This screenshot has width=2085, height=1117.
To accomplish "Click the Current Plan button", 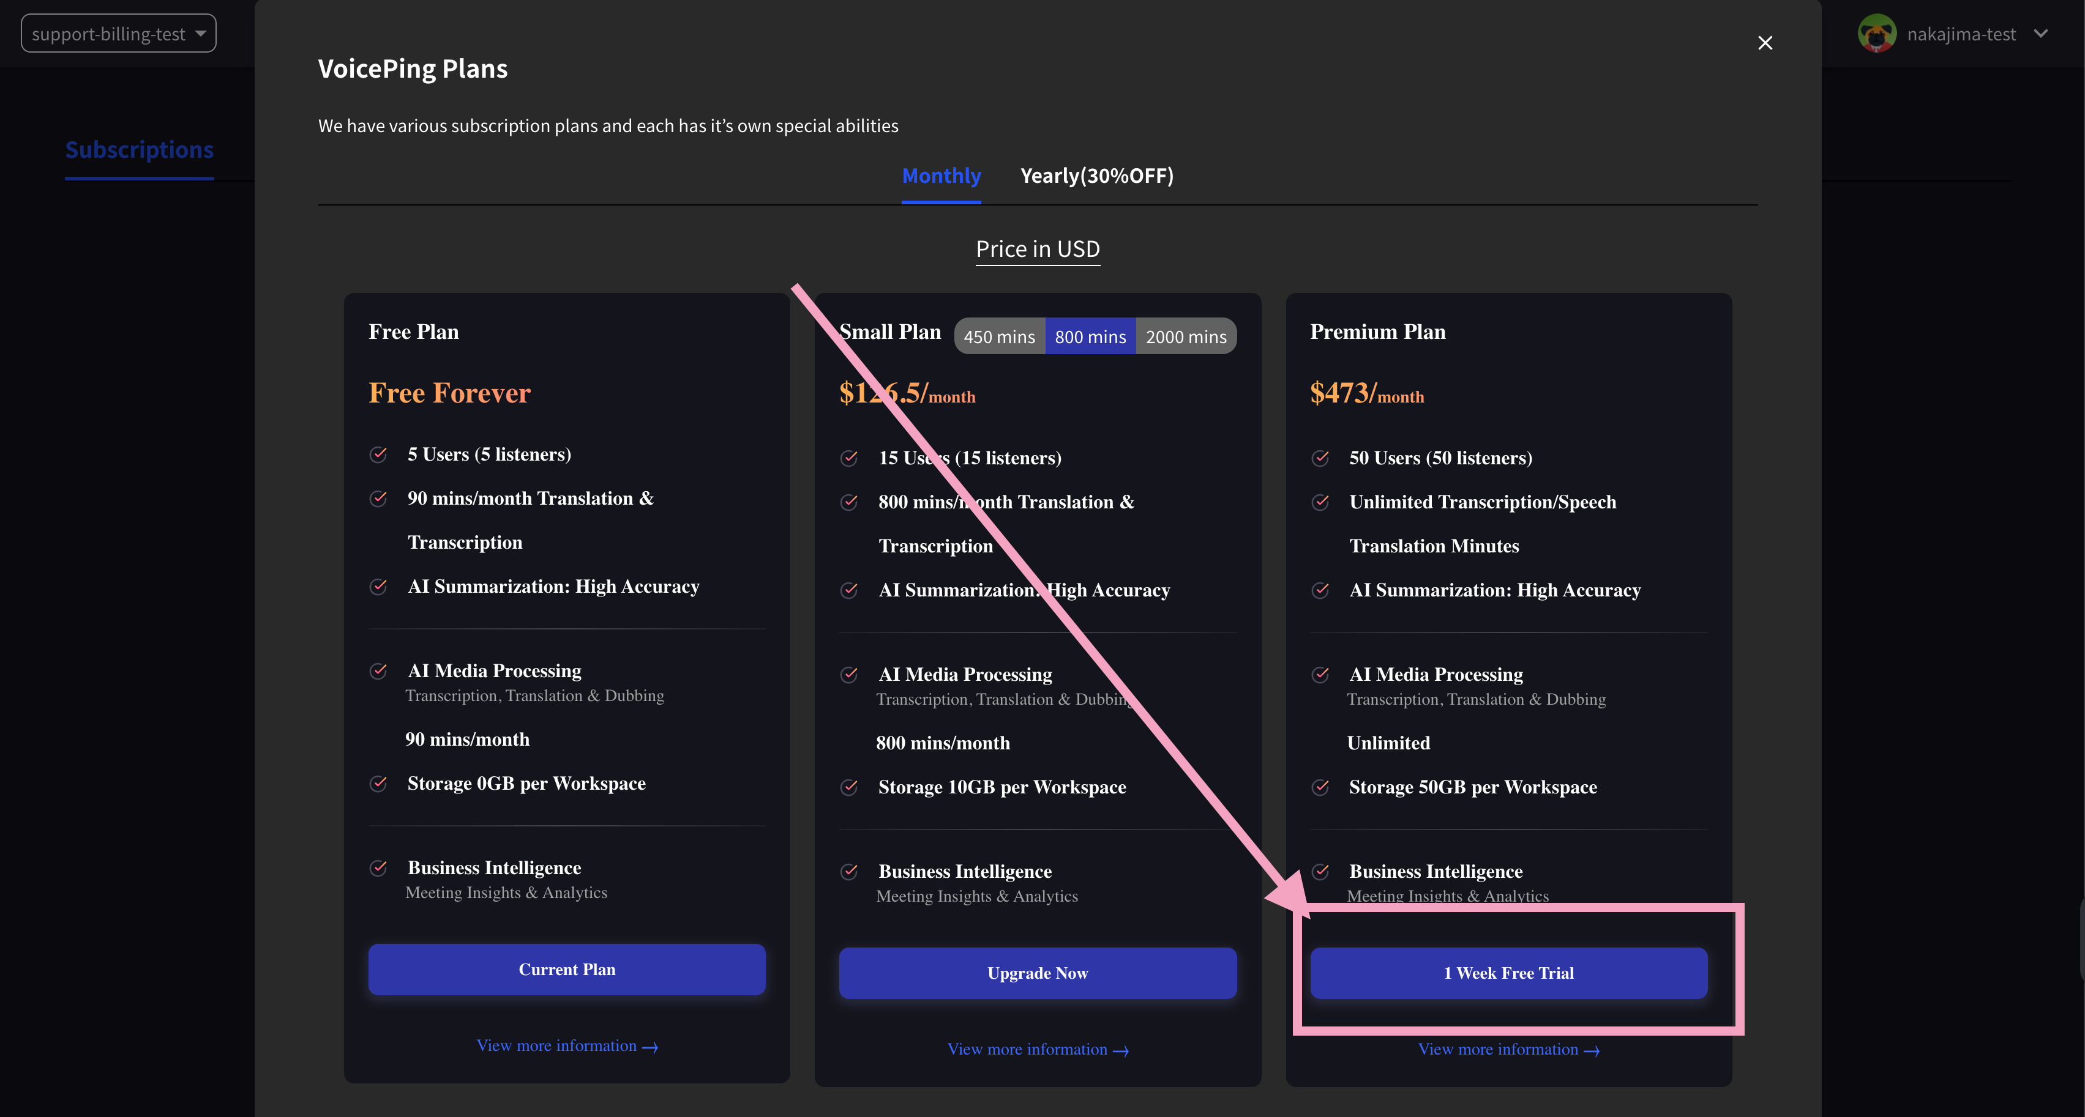I will click(x=567, y=969).
